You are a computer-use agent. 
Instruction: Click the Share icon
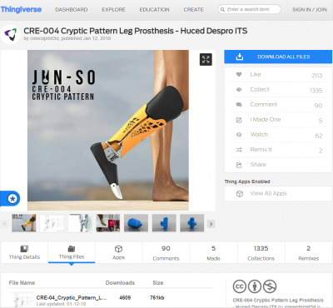pyautogui.click(x=239, y=165)
